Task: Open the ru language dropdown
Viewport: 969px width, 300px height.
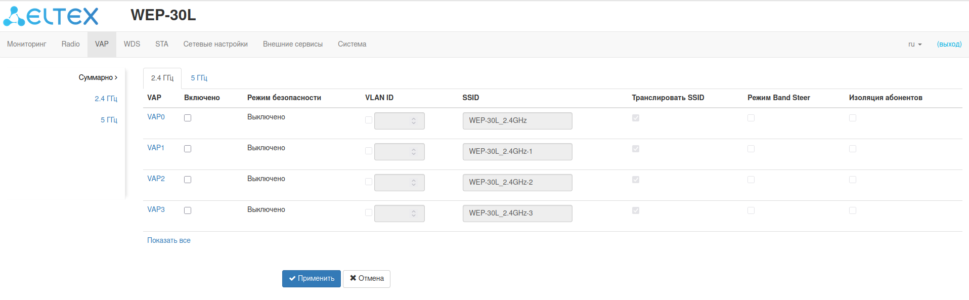Action: pyautogui.click(x=914, y=45)
